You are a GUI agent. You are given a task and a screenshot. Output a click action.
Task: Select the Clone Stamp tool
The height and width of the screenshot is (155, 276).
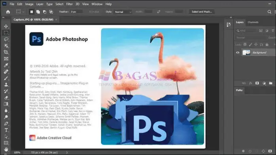point(6,85)
